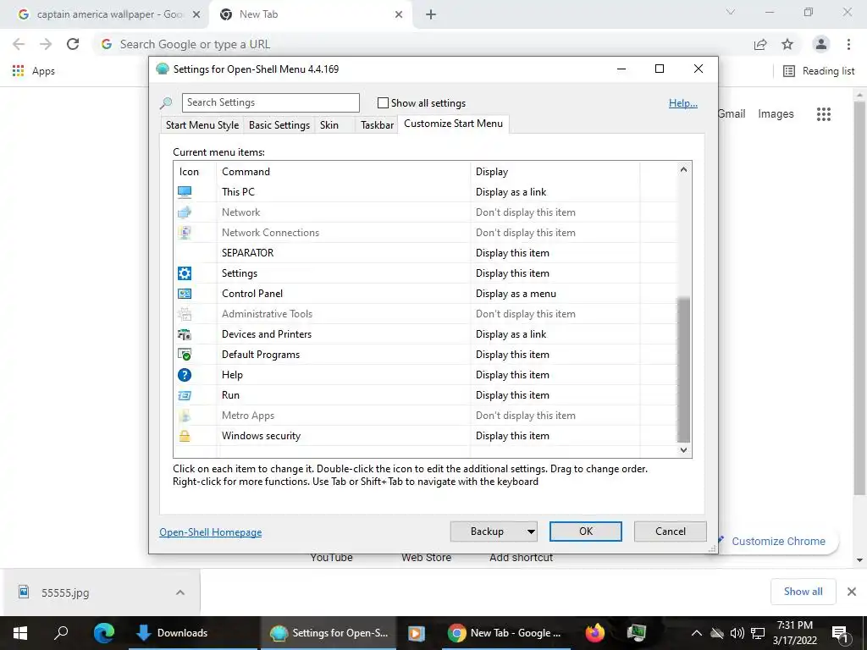Select Customize Start Menu tab
867x650 pixels.
454,124
